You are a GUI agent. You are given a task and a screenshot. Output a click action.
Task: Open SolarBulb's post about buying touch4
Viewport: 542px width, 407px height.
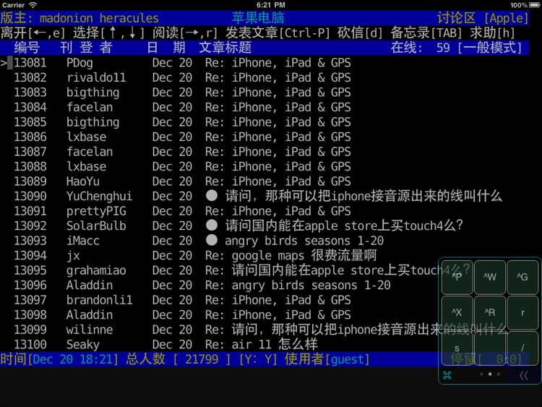(x=264, y=226)
